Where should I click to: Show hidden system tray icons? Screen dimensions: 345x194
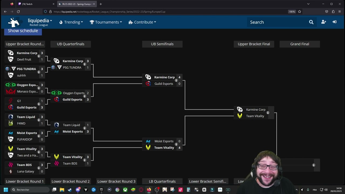coord(296,190)
